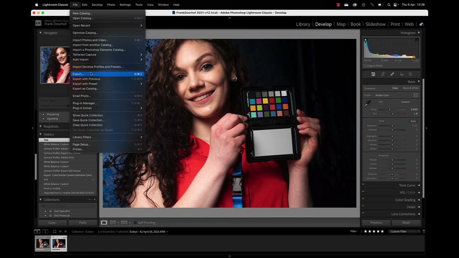Screen dimensions: 459x258
Task: Open the Profile Browser grid icon
Action: (416, 95)
